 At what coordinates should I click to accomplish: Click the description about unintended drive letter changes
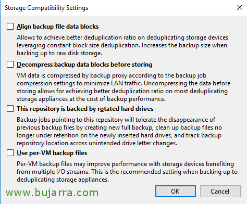(x=119, y=131)
